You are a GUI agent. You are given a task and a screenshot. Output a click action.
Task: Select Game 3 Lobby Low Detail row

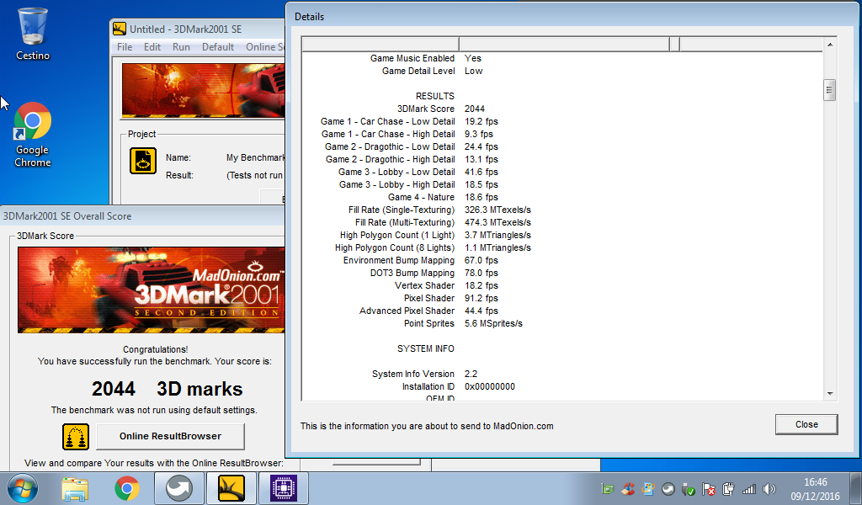click(x=418, y=172)
